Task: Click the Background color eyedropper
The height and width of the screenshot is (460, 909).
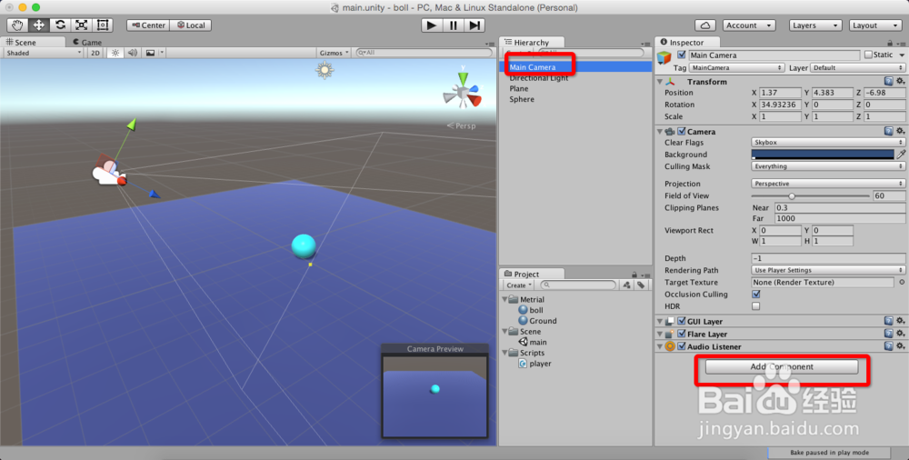Action: point(901,155)
